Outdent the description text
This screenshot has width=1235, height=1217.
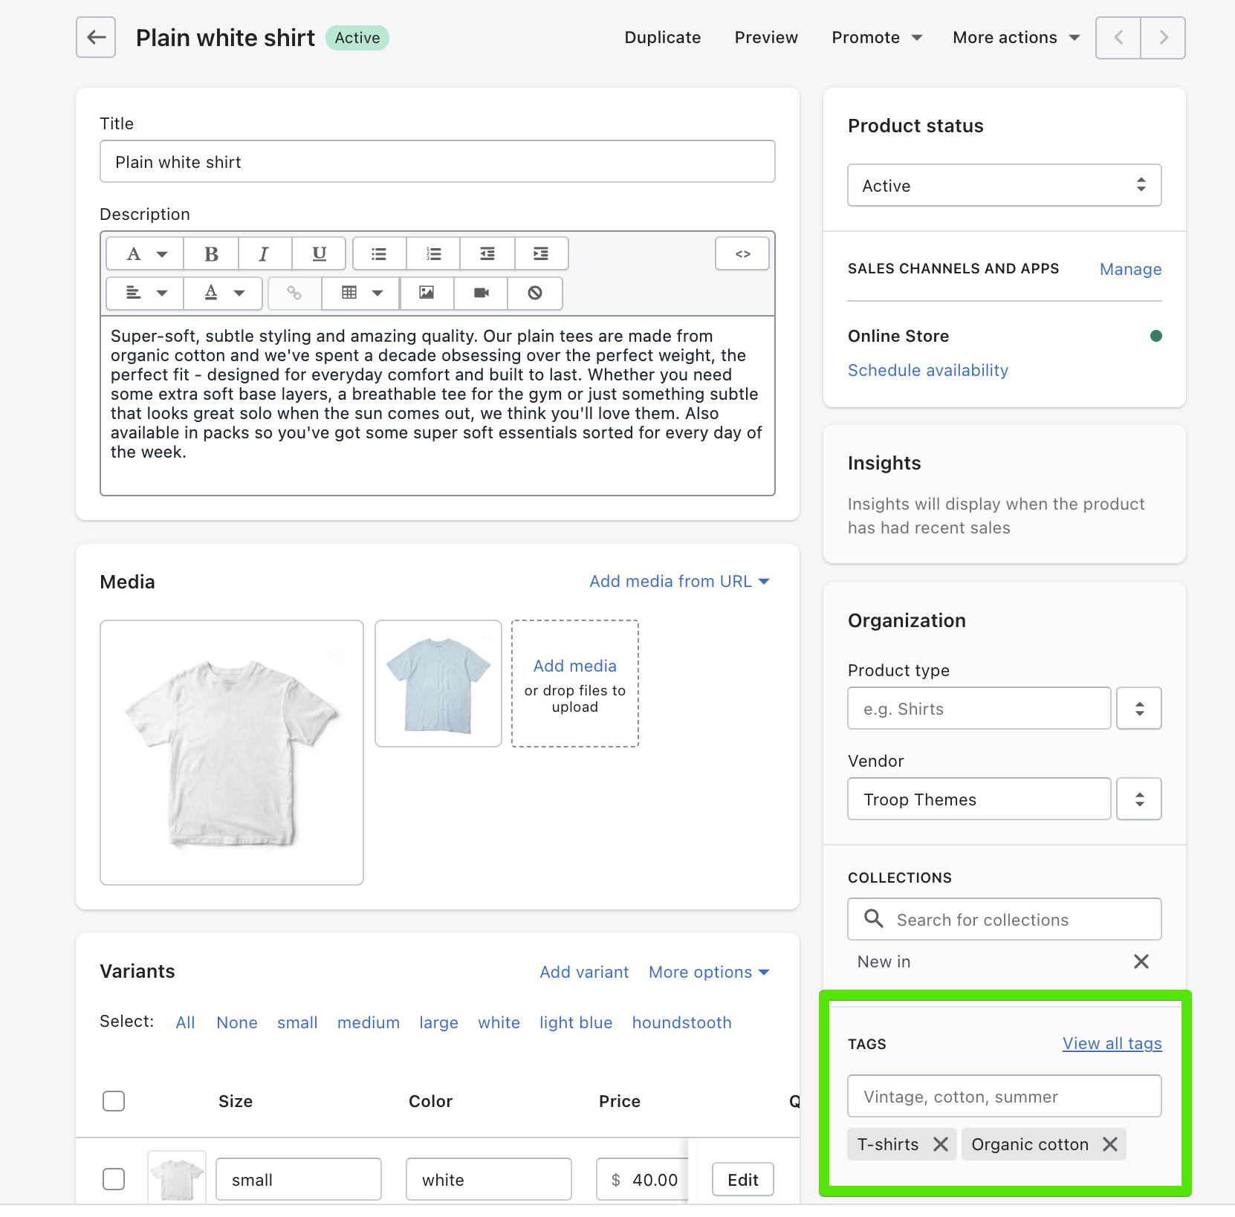tap(487, 254)
